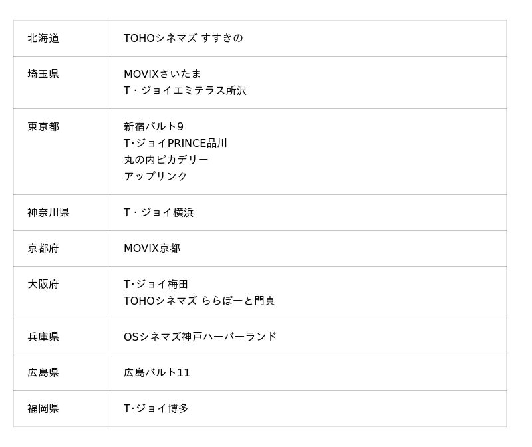The height and width of the screenshot is (447, 532).
Task: Click T・ジョイPRINCE品川 theater name
Action: pyautogui.click(x=176, y=143)
